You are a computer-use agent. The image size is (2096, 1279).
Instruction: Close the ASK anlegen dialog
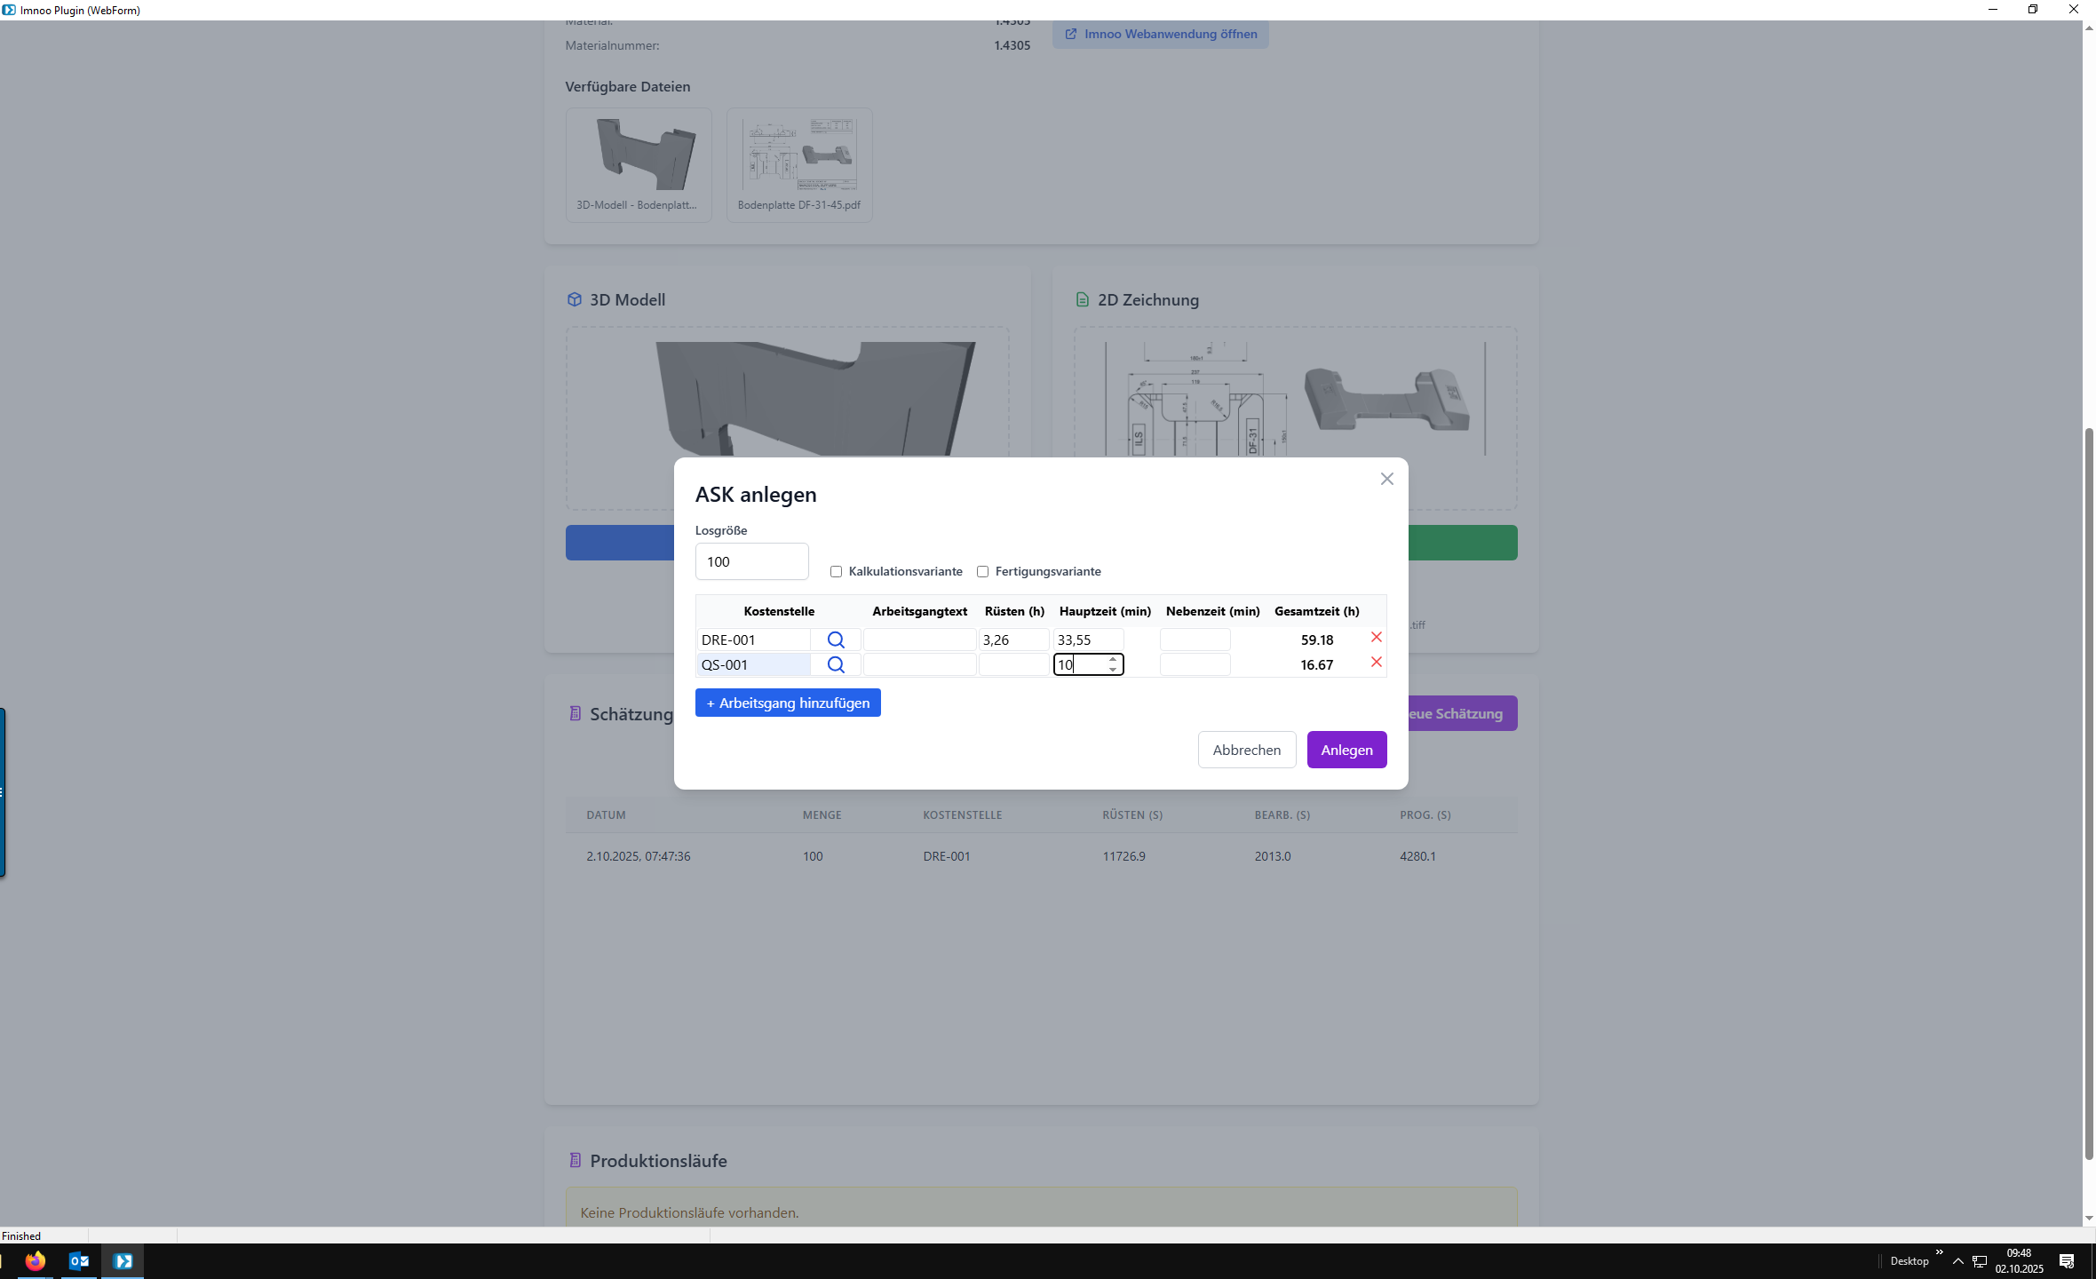click(1386, 480)
